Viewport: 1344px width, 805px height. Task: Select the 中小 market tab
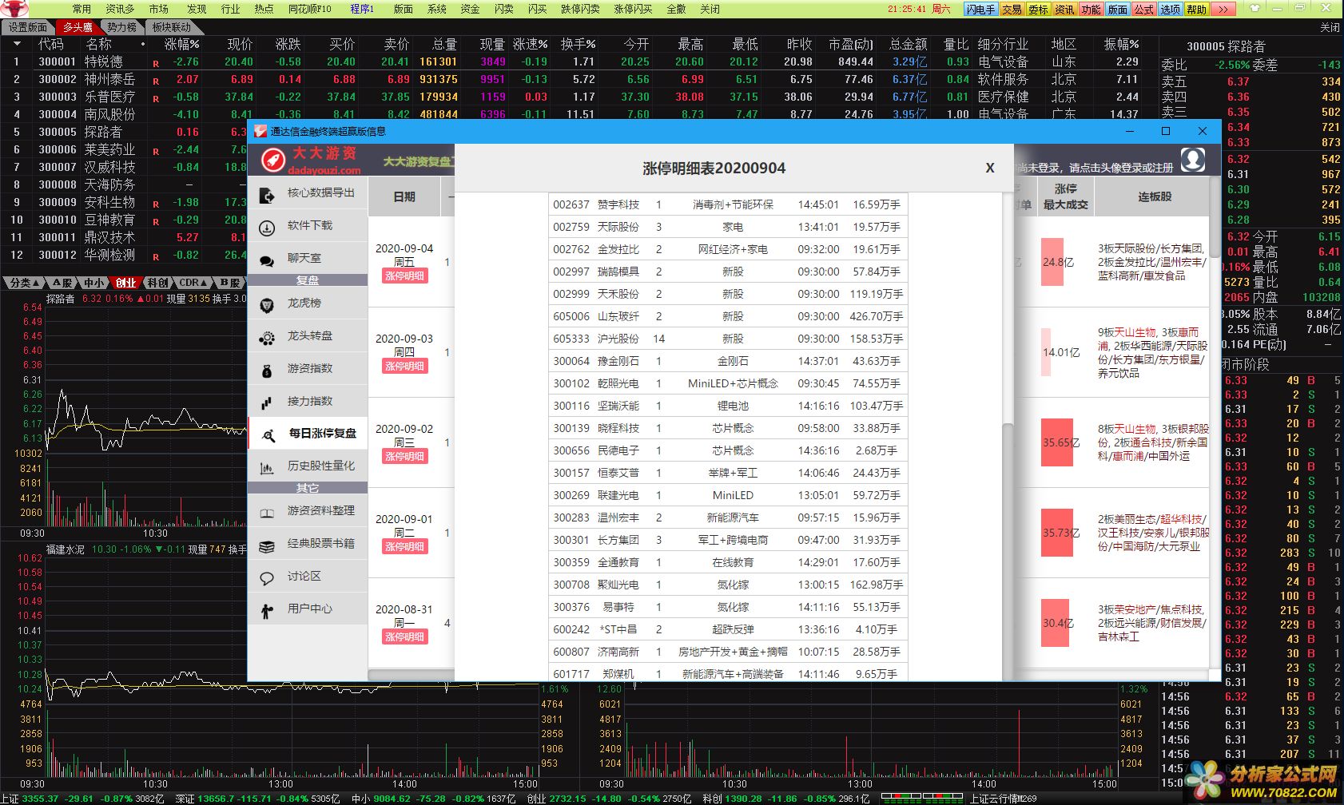click(x=93, y=283)
